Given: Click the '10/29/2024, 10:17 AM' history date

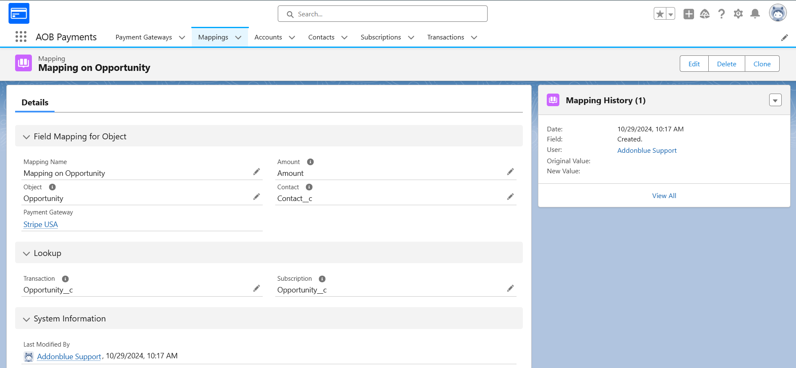Looking at the screenshot, I should pos(650,129).
